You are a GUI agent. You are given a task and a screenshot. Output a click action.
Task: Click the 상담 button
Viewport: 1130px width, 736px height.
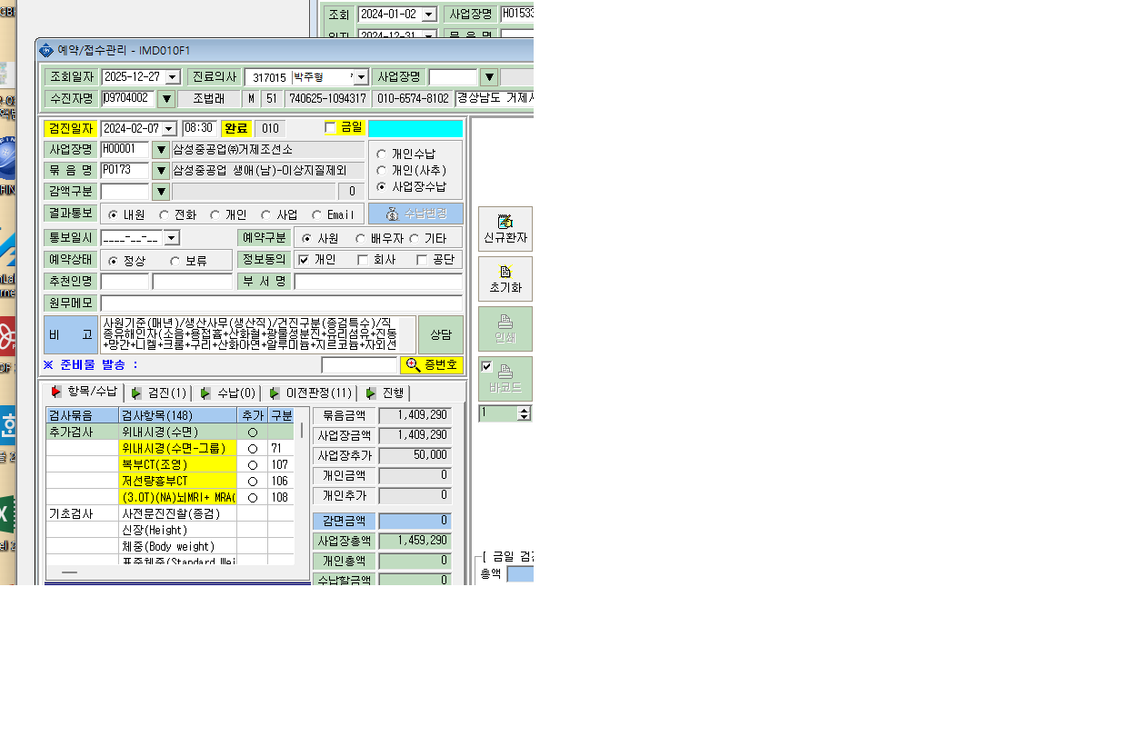441,334
